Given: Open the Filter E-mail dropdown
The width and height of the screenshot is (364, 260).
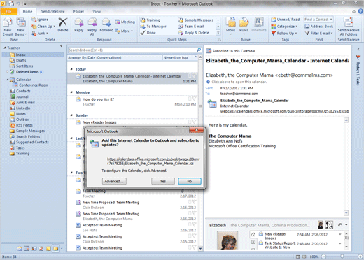Looking at the screenshot, I should [x=319, y=34].
